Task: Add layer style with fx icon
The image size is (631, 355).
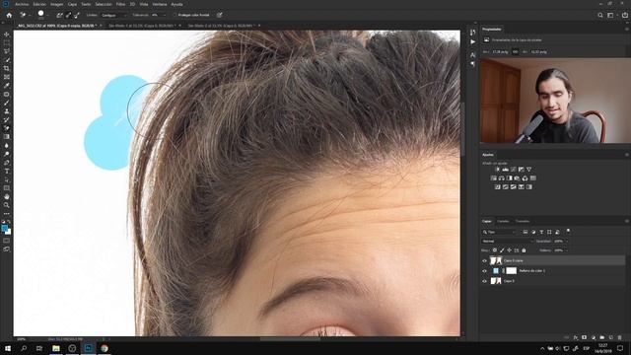Action: coord(576,337)
